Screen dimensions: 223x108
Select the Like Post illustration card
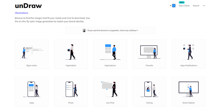point(110,91)
